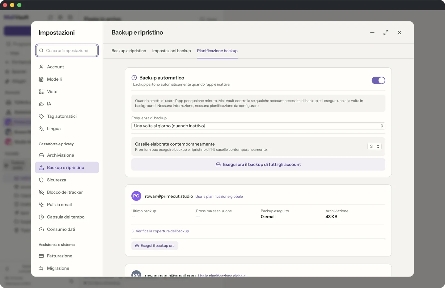The height and width of the screenshot is (288, 445).
Task: Select the Pianificazione backup tab
Action: pyautogui.click(x=217, y=51)
